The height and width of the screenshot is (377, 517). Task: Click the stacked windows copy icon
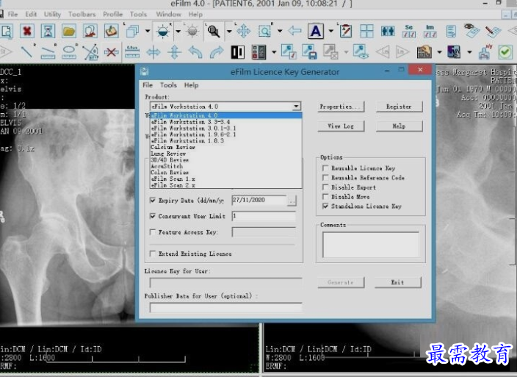click(x=132, y=32)
